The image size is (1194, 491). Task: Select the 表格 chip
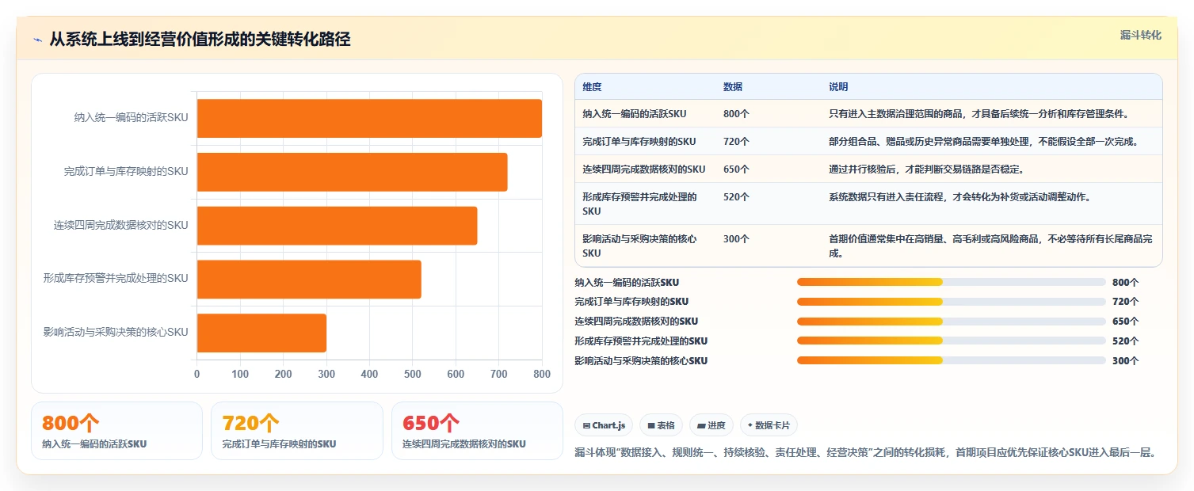[x=661, y=425]
